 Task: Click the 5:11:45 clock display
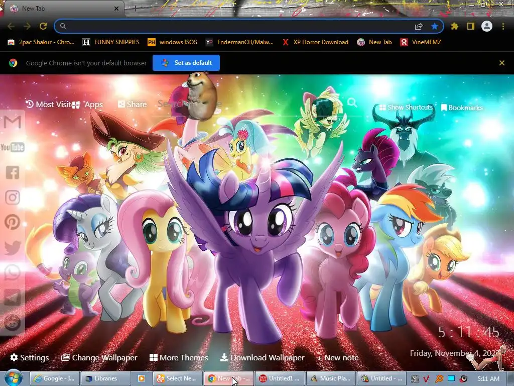pos(469,332)
